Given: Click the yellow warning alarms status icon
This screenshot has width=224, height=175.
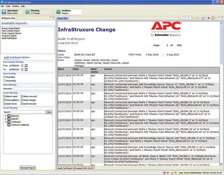Looking at the screenshot, I should 172,173.
